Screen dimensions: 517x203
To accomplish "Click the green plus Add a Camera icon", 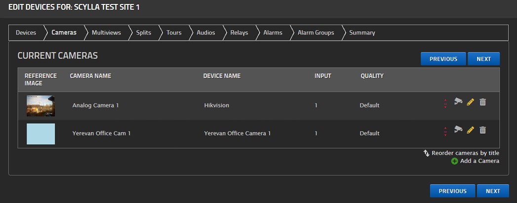I will point(454,161).
